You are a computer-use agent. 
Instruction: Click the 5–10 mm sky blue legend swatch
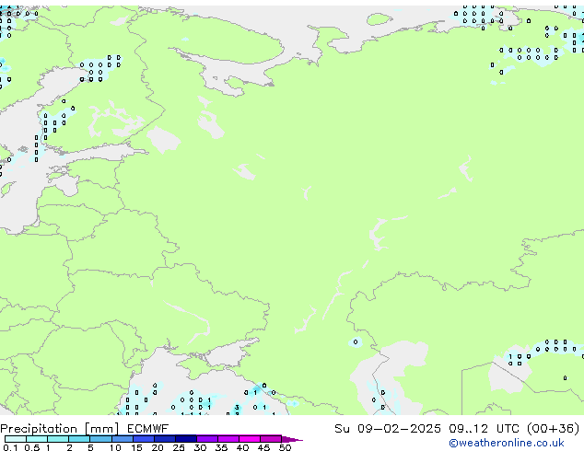(x=100, y=439)
